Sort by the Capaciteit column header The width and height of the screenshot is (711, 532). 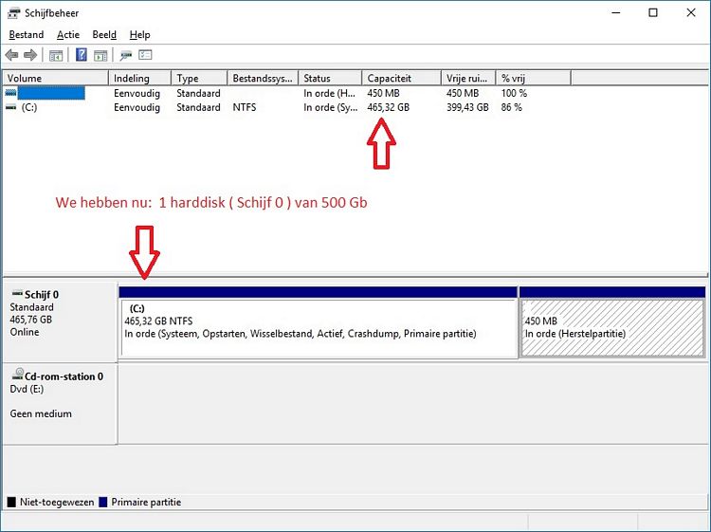coord(402,78)
